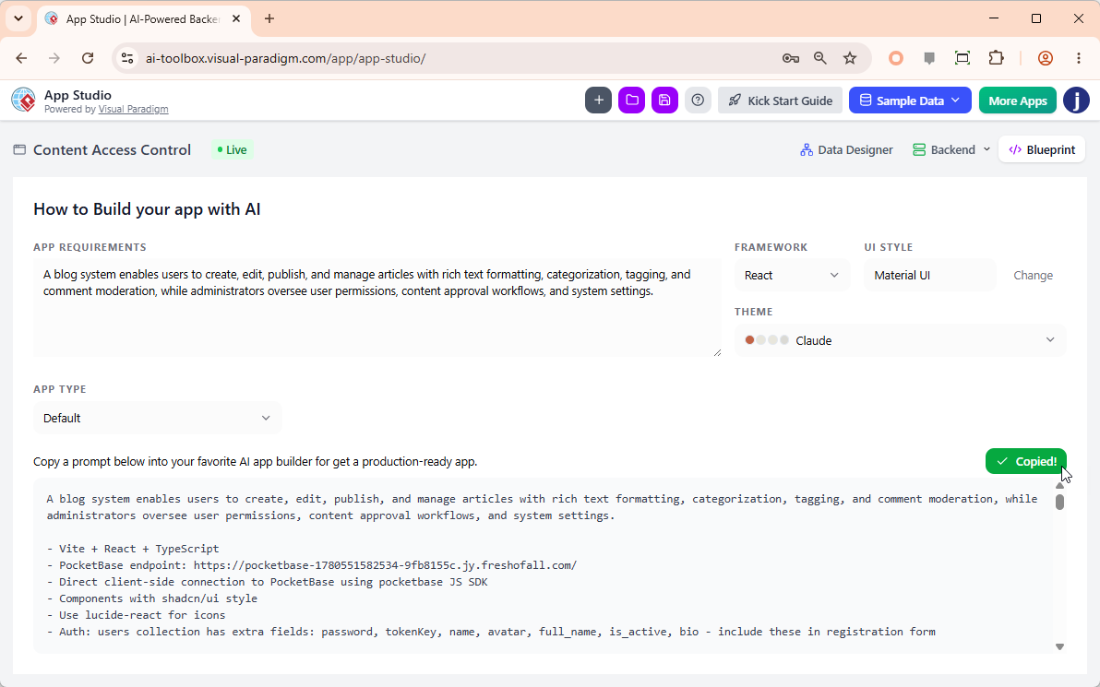1100x687 pixels.
Task: Click the 'Vite + React + TypeScript' line
Action: (133, 549)
